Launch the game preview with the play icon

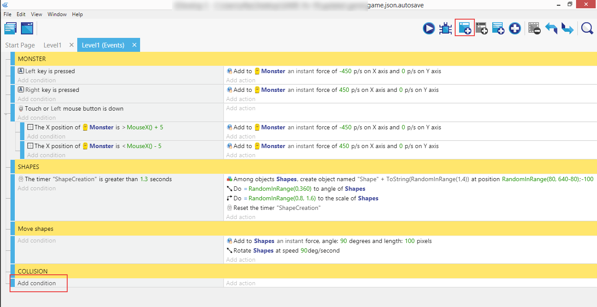tap(429, 29)
